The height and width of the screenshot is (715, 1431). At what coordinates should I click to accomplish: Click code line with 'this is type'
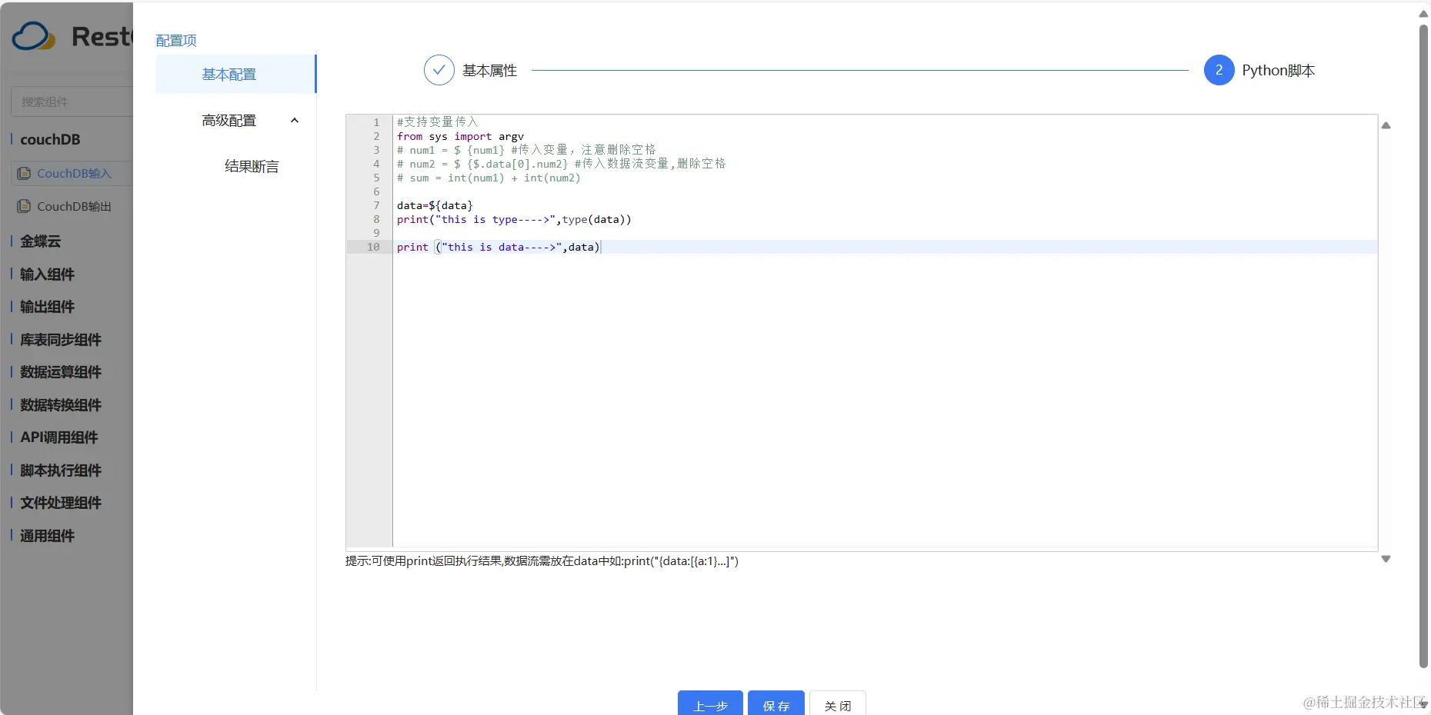pos(514,219)
